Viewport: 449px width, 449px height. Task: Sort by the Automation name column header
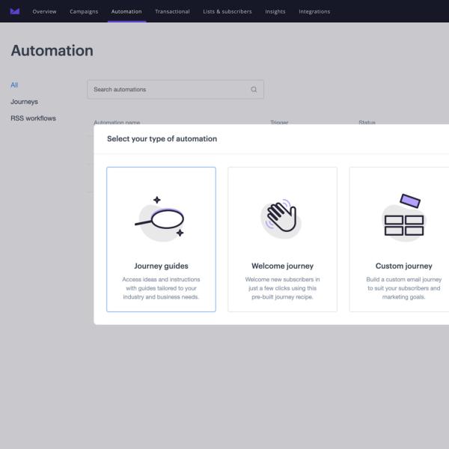click(x=117, y=122)
